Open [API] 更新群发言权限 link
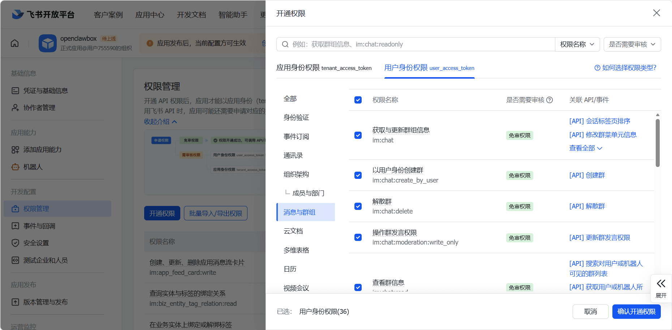 [x=600, y=238]
